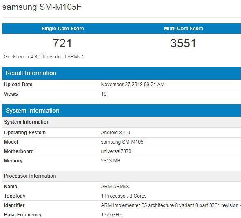Viewport: 241px width, 218px height.
Task: Select the processor Name value ARM ARMv8
Action: [115, 187]
